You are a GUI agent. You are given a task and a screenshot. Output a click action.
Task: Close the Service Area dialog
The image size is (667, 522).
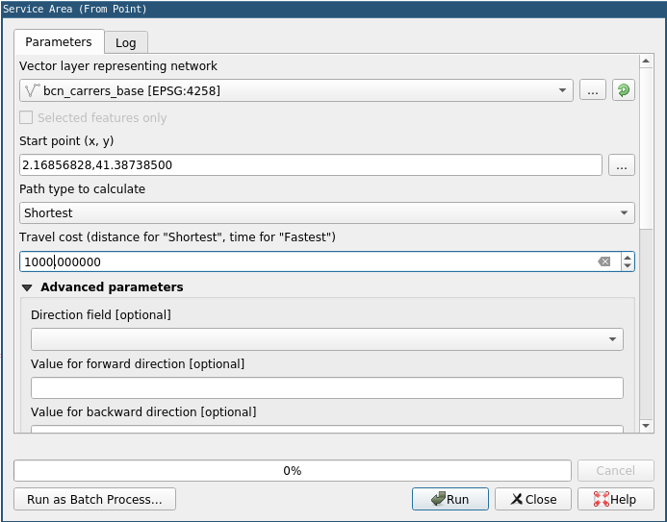click(x=533, y=499)
